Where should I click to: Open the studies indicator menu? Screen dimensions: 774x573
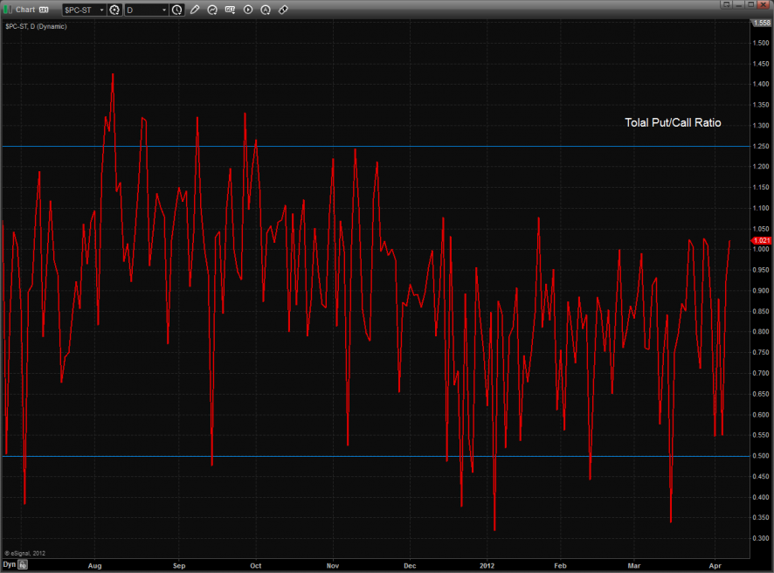212,10
